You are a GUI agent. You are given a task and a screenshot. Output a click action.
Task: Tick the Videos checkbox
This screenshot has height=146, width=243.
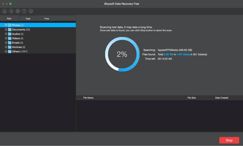[x=6, y=38]
